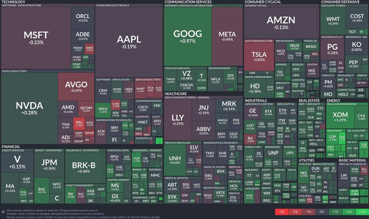Viewport: 369px width, 219px height.
Task: Select the XOM oil and gas tile
Action: pos(340,117)
